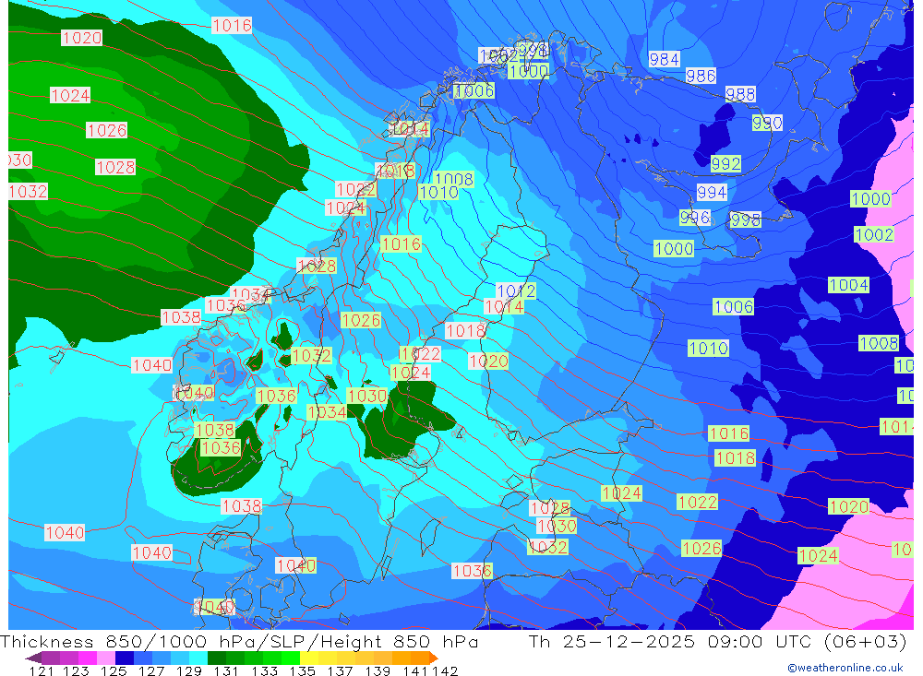Click the 984 pressure label
923x676 pixels.
point(664,59)
